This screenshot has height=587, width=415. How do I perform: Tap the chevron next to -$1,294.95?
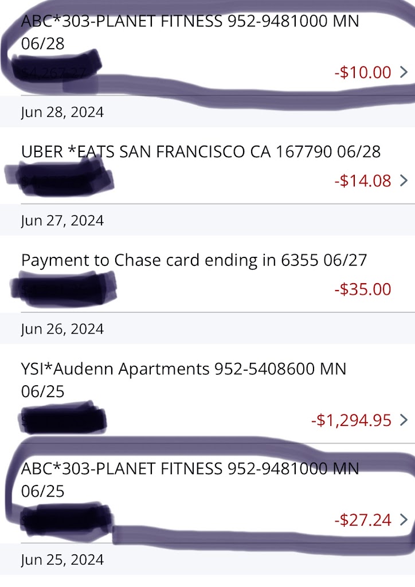(x=404, y=420)
